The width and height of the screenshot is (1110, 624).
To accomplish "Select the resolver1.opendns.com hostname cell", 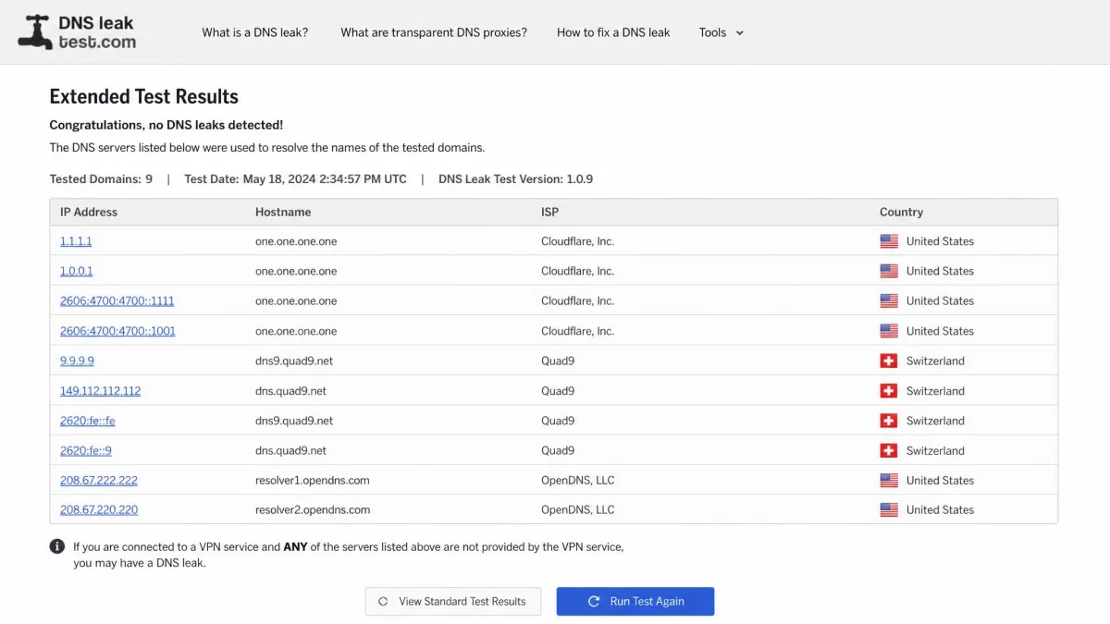I will 313,480.
